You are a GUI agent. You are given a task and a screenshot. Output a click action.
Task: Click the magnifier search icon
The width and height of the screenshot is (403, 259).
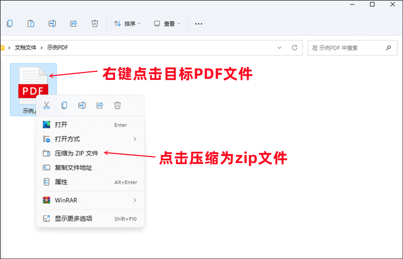(388, 48)
